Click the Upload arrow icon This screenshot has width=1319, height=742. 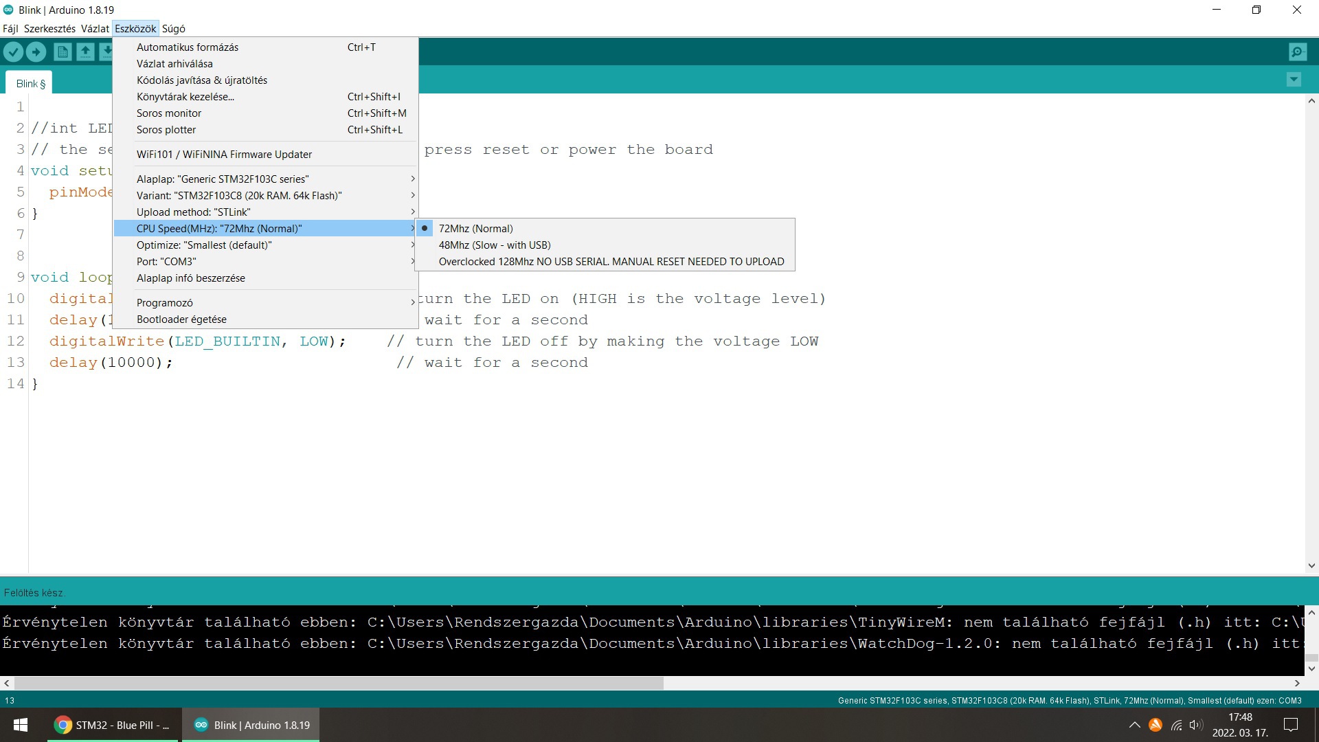click(36, 52)
